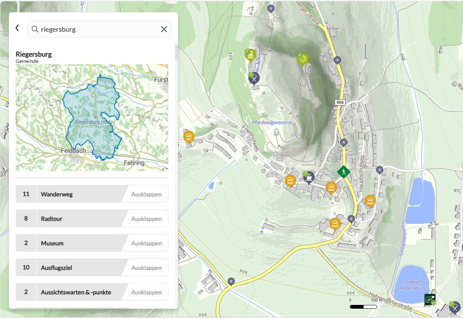
Task: Click Ausklappen for Ausflugsziel
Action: pos(146,268)
